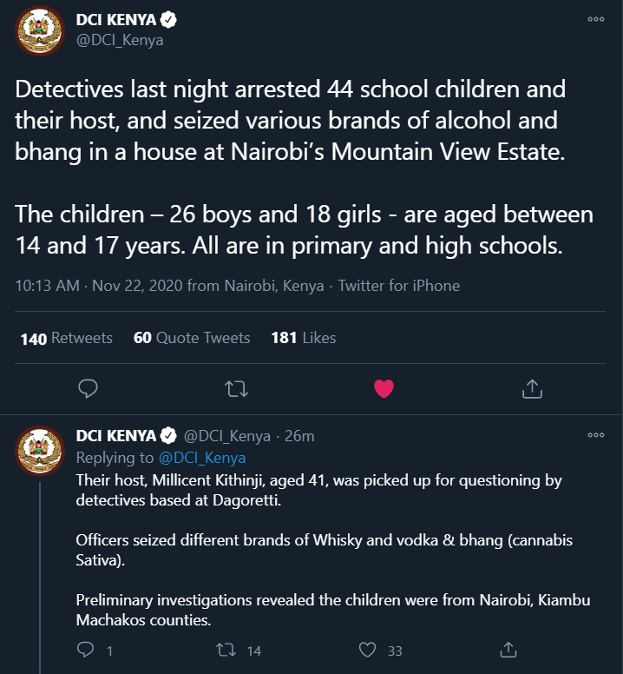Screen dimensions: 623x674
Task: Open DCI Kenya avatar on reply tweet
Action: (x=40, y=451)
